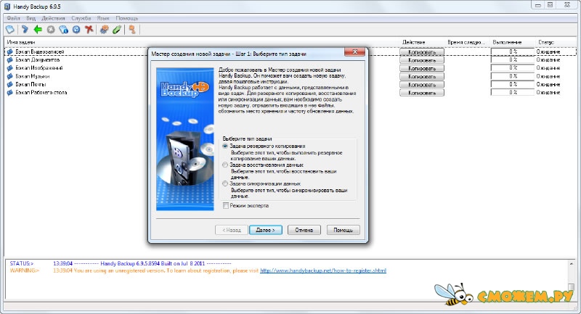Click the orange key registration icon
The image size is (581, 314).
(x=132, y=30)
